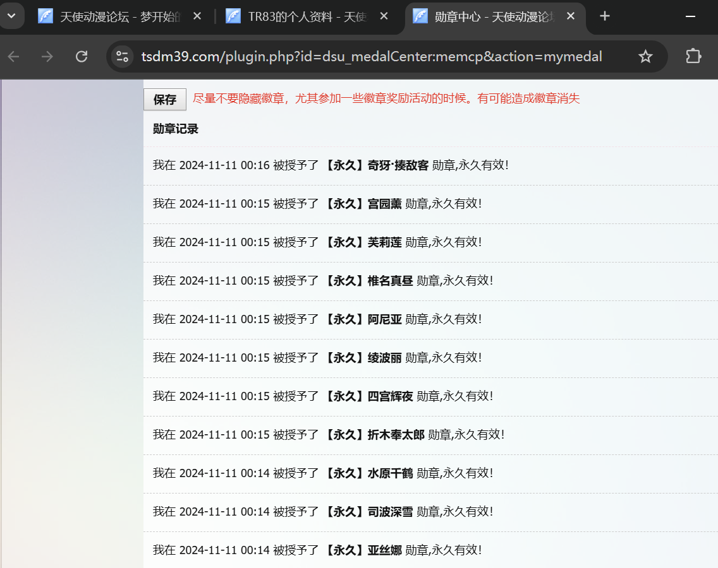Click the 四宫辉夜 medal record entry

(x=390, y=396)
